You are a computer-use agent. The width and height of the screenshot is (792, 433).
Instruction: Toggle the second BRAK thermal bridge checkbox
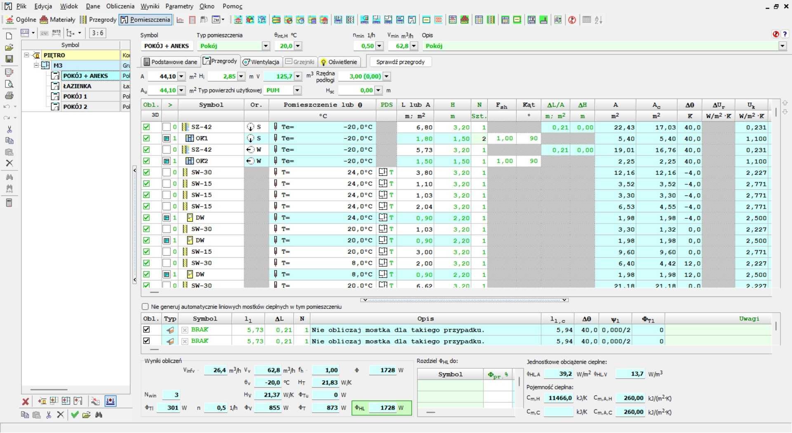coord(146,341)
